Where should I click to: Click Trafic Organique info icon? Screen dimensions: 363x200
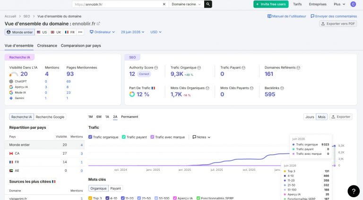point(199,67)
